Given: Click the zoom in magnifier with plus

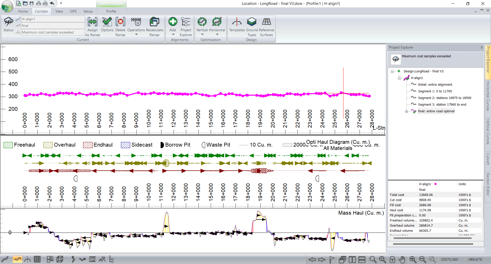Looking at the screenshot, I should (x=412, y=260).
